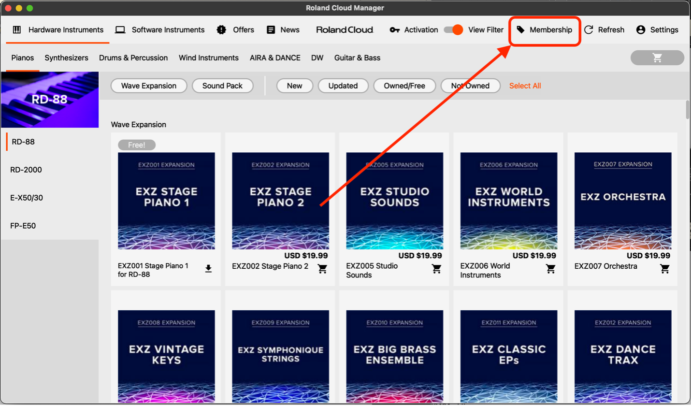This screenshot has height=406, width=691.
Task: Click the vertical scrollbar on right edge
Action: (688, 109)
